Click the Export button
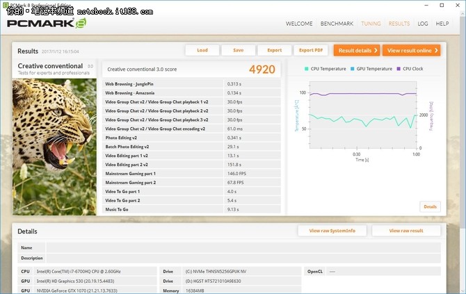The width and height of the screenshot is (466, 294). coord(274,50)
